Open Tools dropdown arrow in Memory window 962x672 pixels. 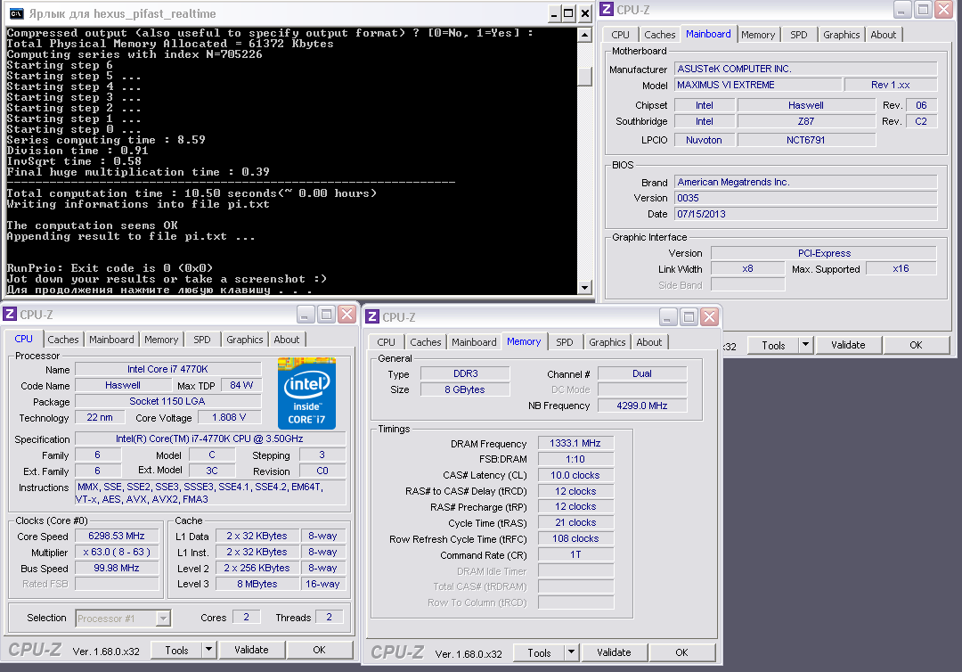571,652
